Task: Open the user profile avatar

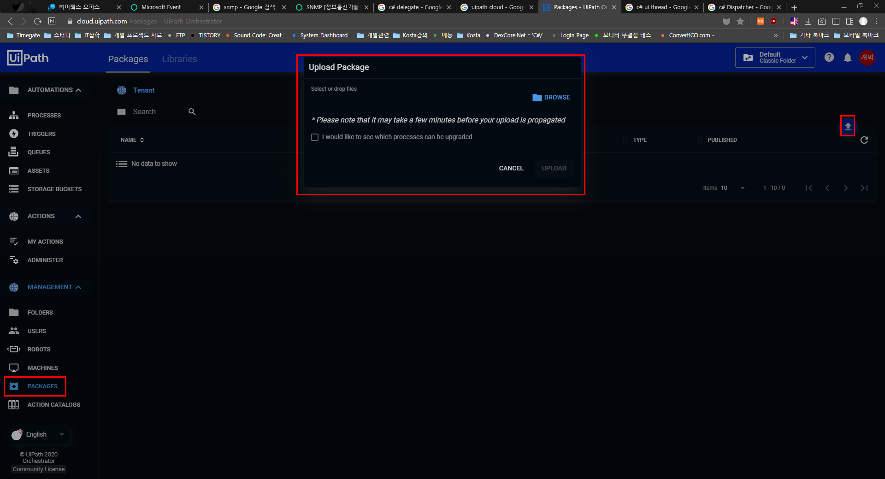Action: click(x=867, y=58)
